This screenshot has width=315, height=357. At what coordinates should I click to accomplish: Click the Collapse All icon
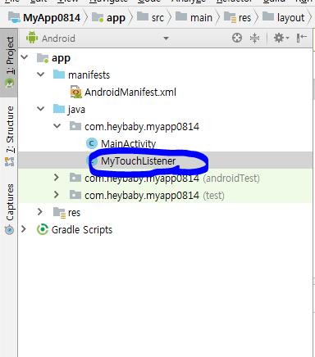[x=254, y=38]
